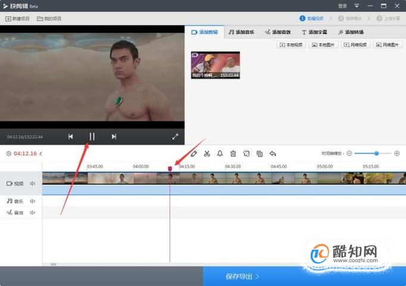
Task: Click the undo arrow icon
Action: tap(273, 154)
